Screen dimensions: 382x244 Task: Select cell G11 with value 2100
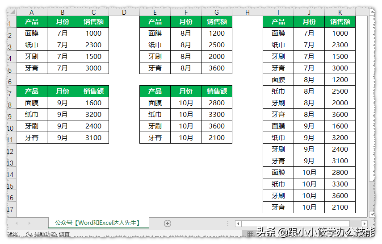[x=217, y=138]
